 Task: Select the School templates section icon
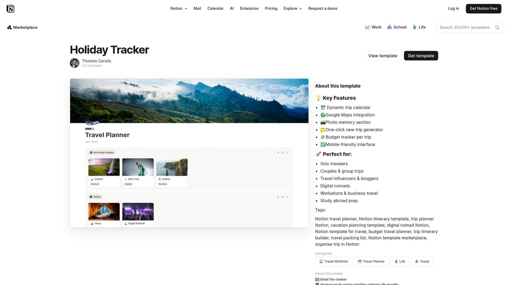click(389, 27)
